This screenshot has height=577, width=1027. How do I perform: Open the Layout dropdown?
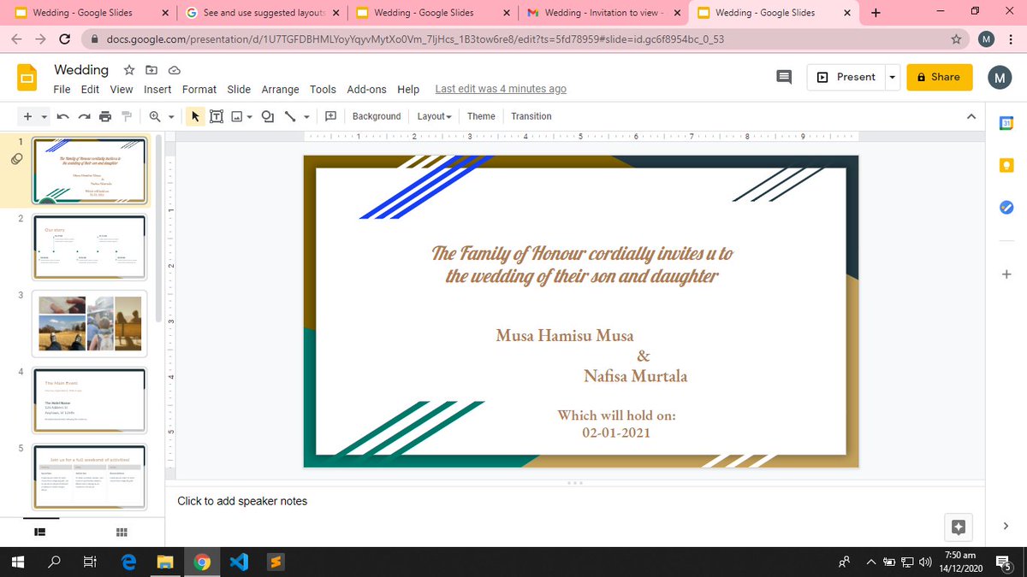[434, 116]
